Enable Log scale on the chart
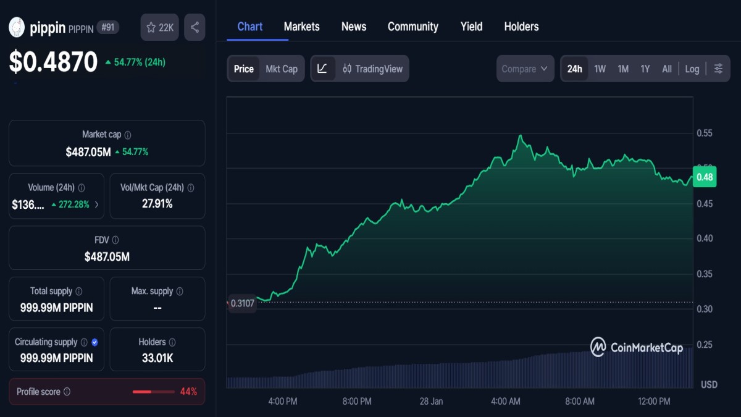 [x=692, y=69]
